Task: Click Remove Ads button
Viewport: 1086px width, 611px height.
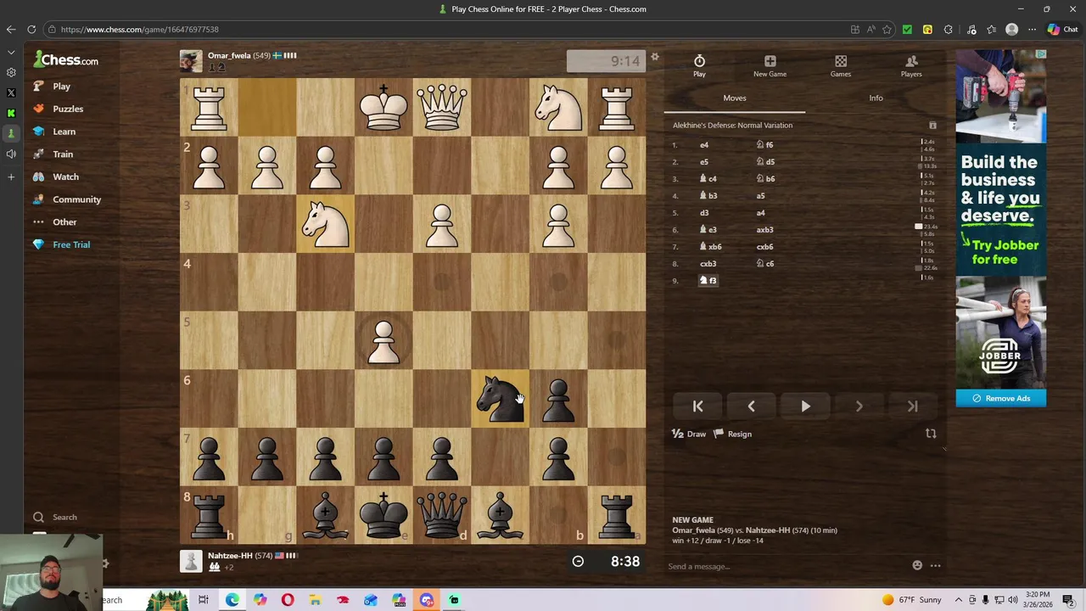Action: click(x=1001, y=398)
